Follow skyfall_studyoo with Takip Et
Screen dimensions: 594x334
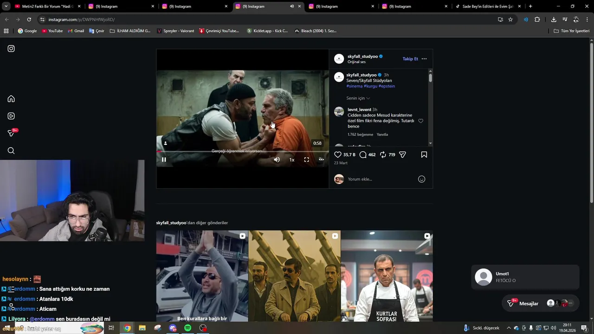pyautogui.click(x=410, y=59)
